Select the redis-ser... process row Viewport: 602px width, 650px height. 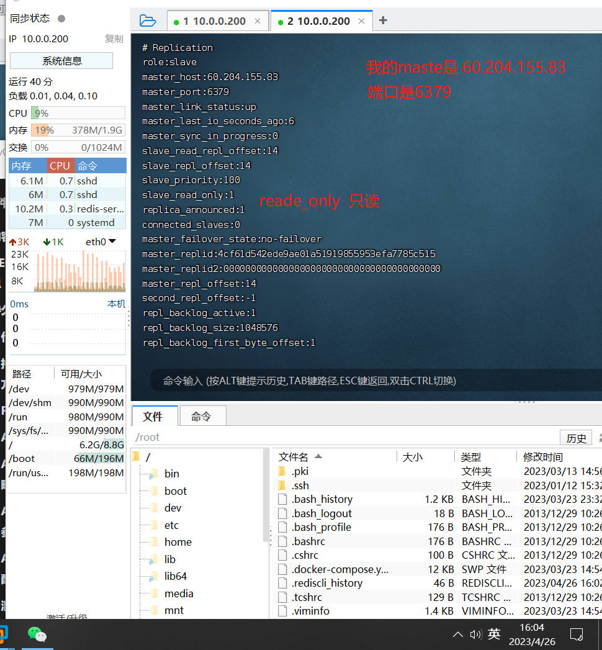pyautogui.click(x=68, y=209)
